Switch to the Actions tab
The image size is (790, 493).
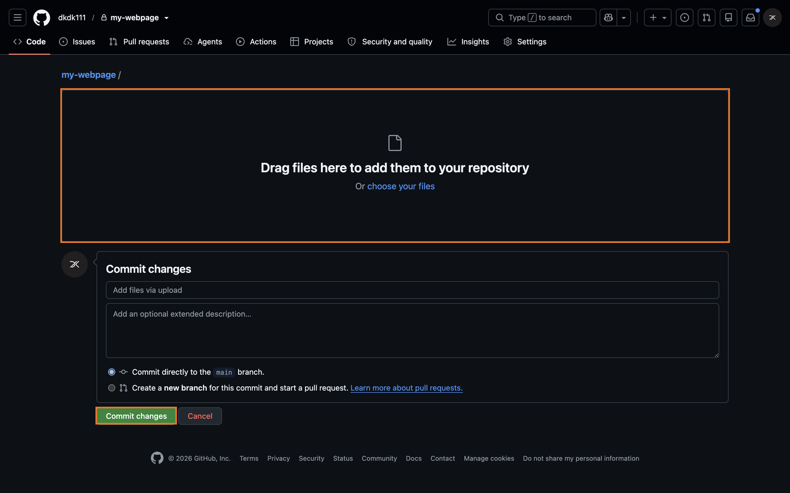click(x=256, y=42)
